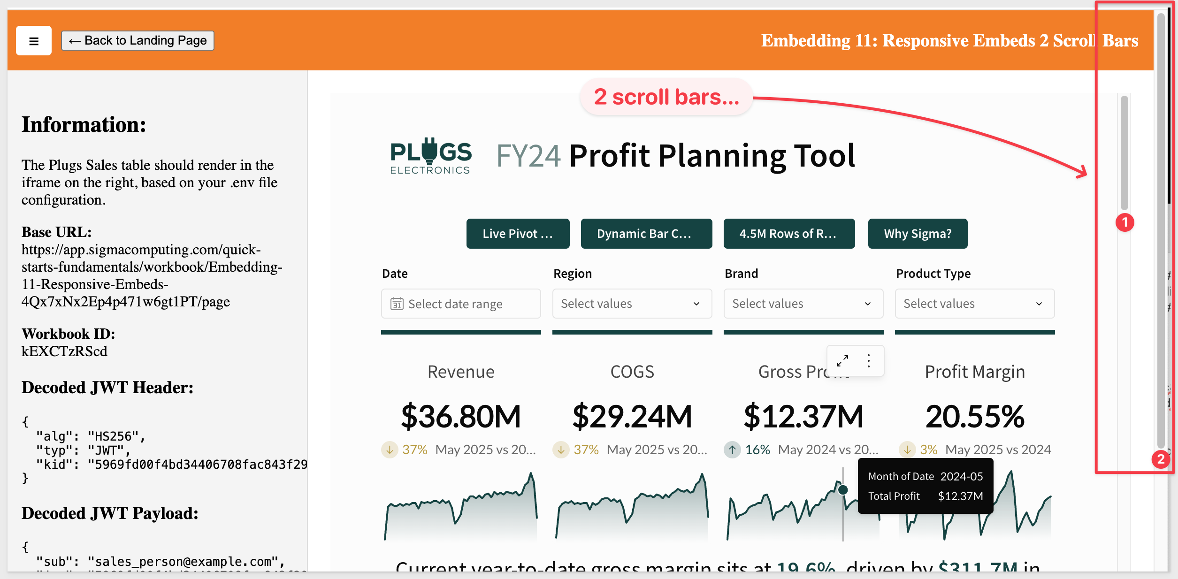Click the Plugs Electronics logo

coord(430,156)
